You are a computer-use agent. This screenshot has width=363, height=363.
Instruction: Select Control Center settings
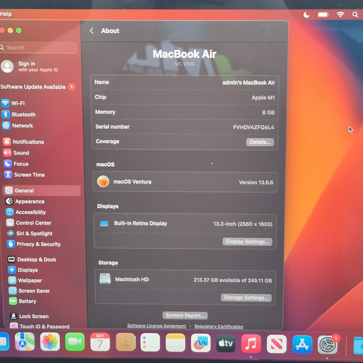click(29, 223)
